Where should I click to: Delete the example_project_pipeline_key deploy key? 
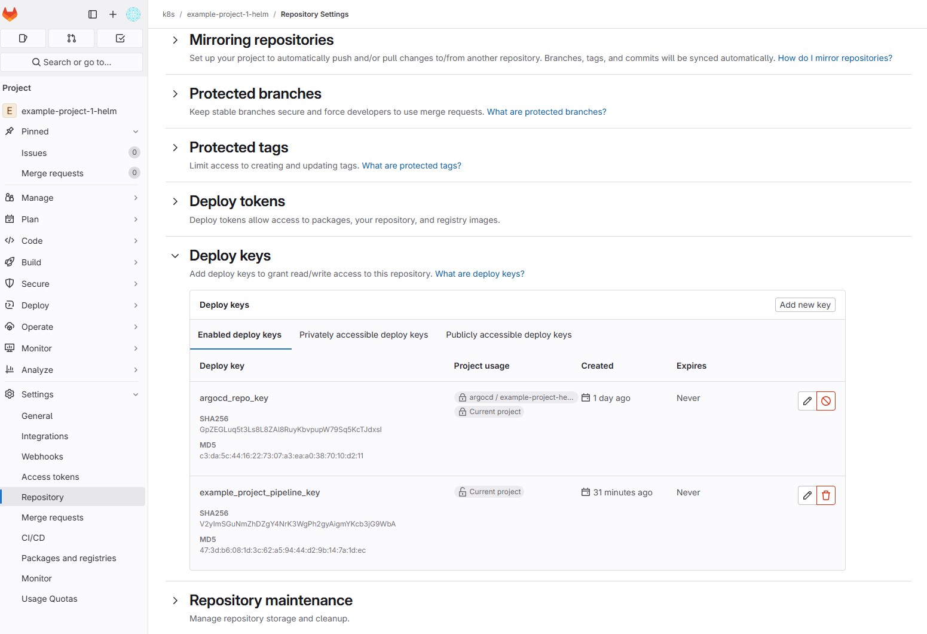(x=826, y=495)
